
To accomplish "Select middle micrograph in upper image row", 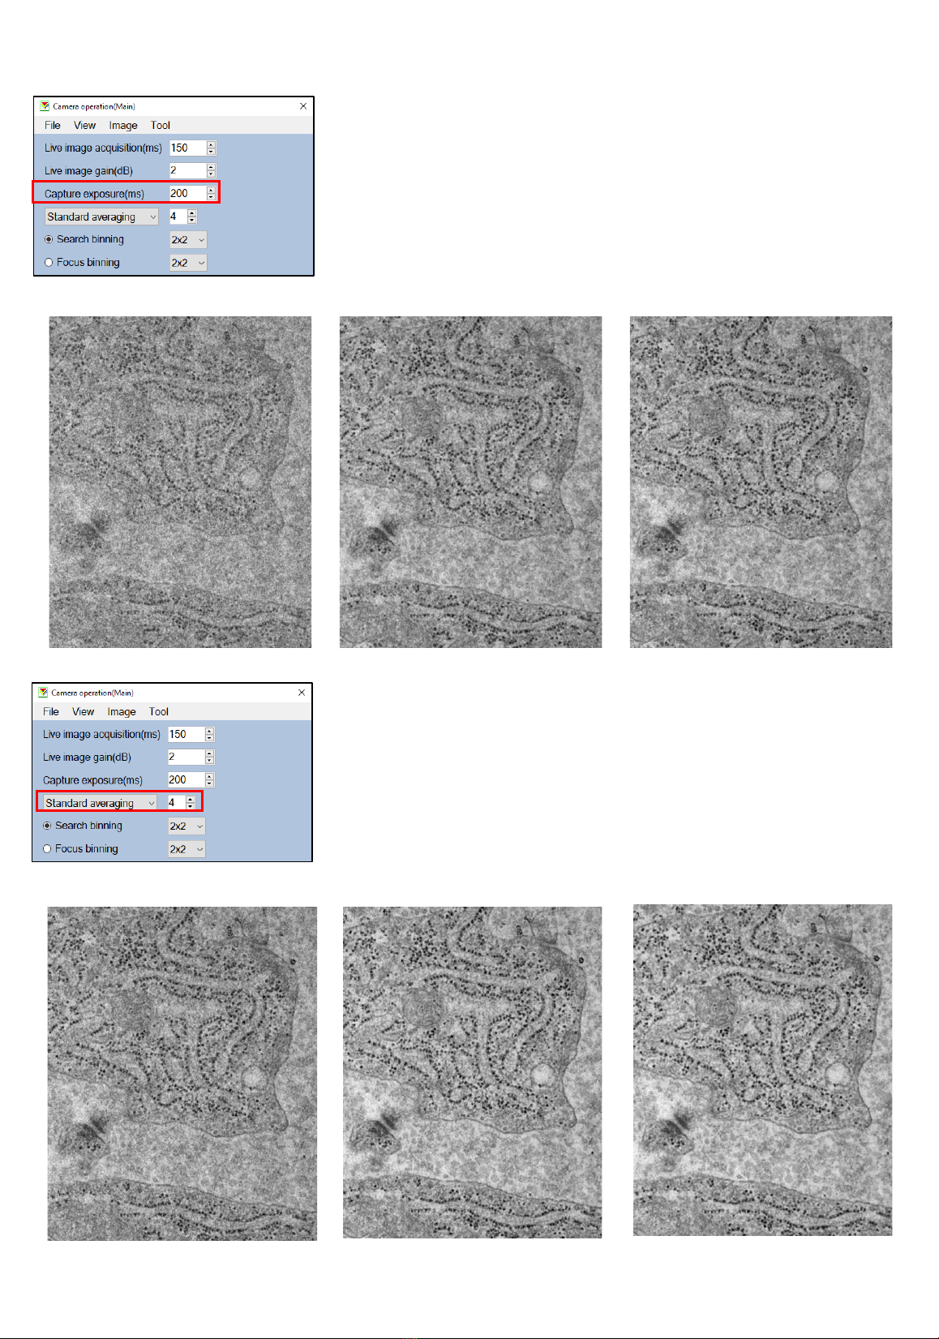I will 470,483.
